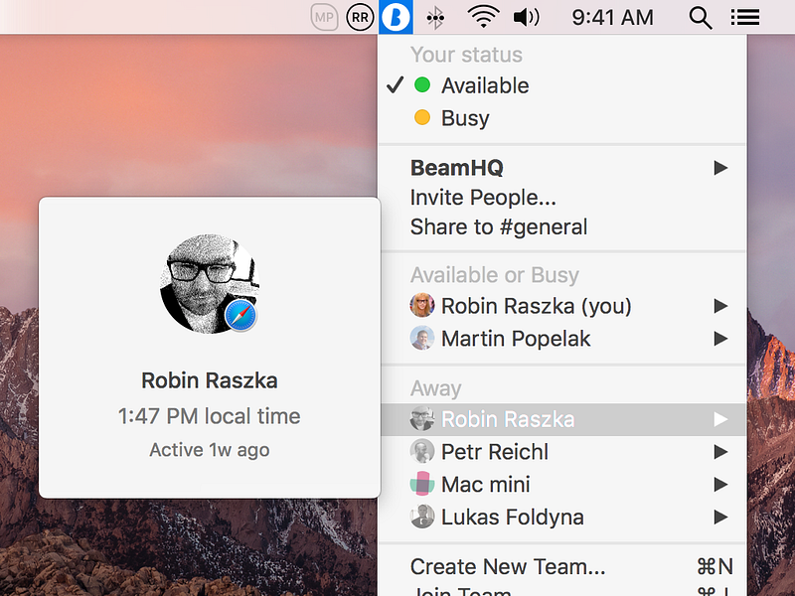Expand Lukas Foldyna submenu arrow
The height and width of the screenshot is (596, 795).
[720, 517]
